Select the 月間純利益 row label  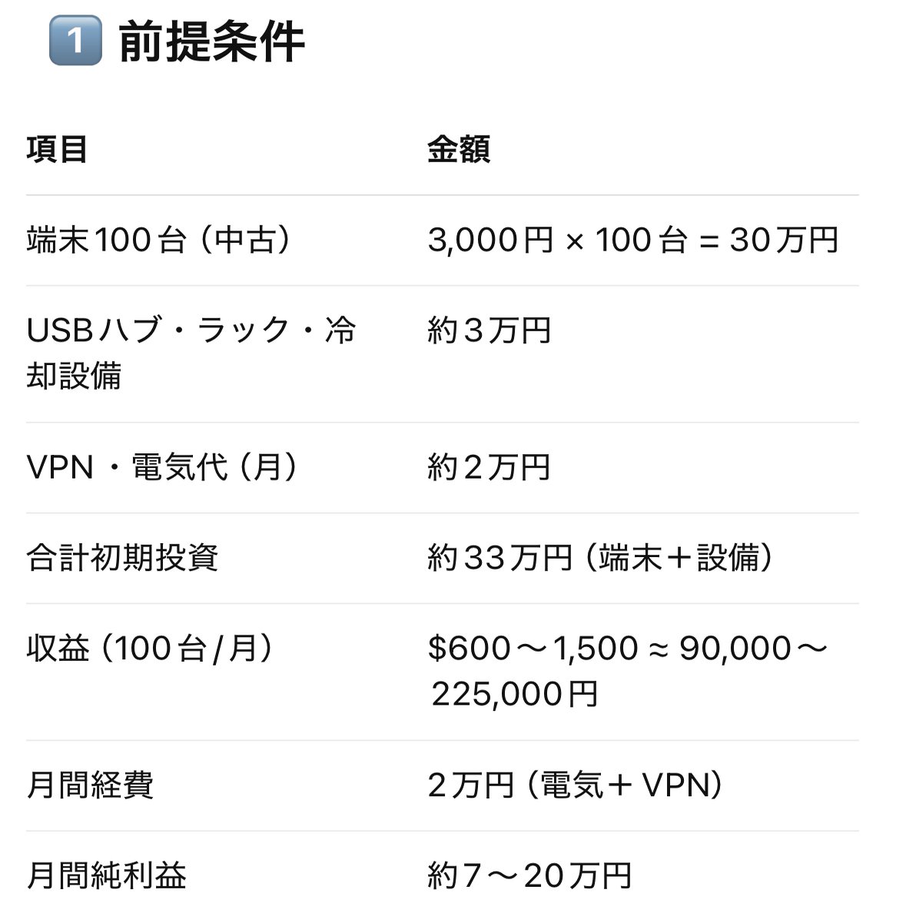tap(106, 875)
